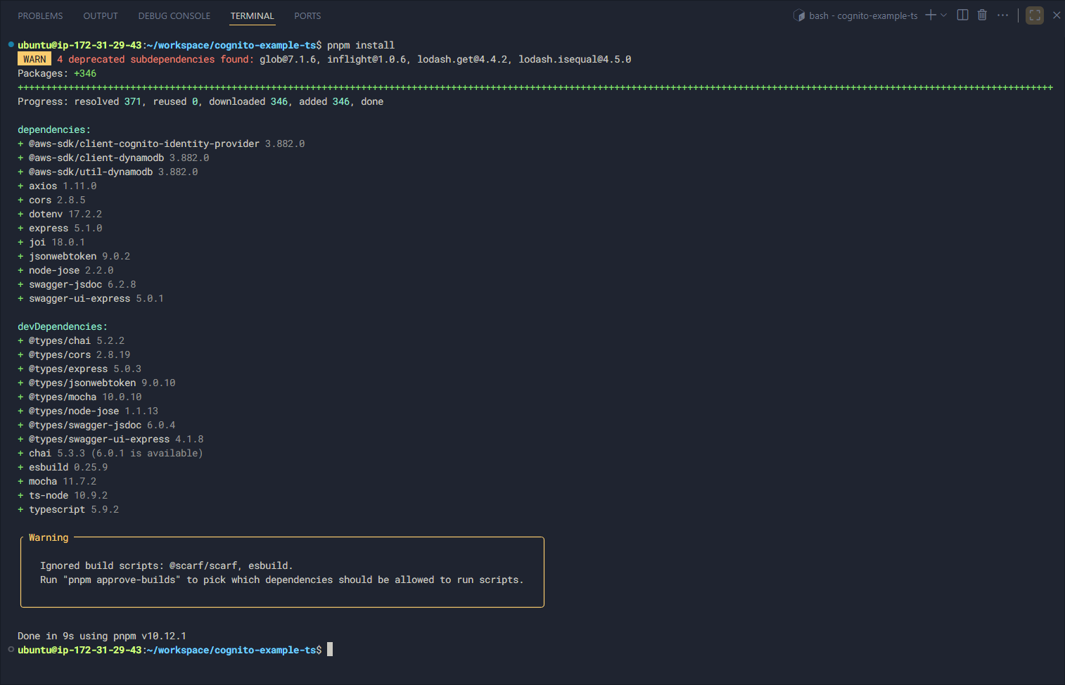1065x685 pixels.
Task: Kill the active terminal with the trash icon
Action: [x=982, y=15]
